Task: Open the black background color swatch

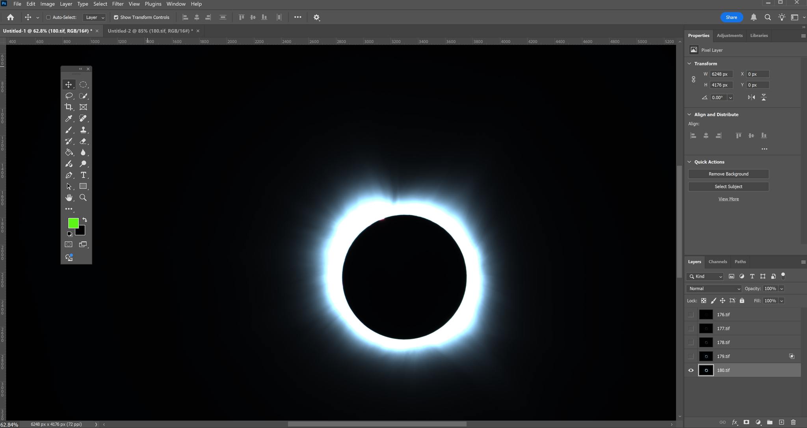Action: point(82,231)
